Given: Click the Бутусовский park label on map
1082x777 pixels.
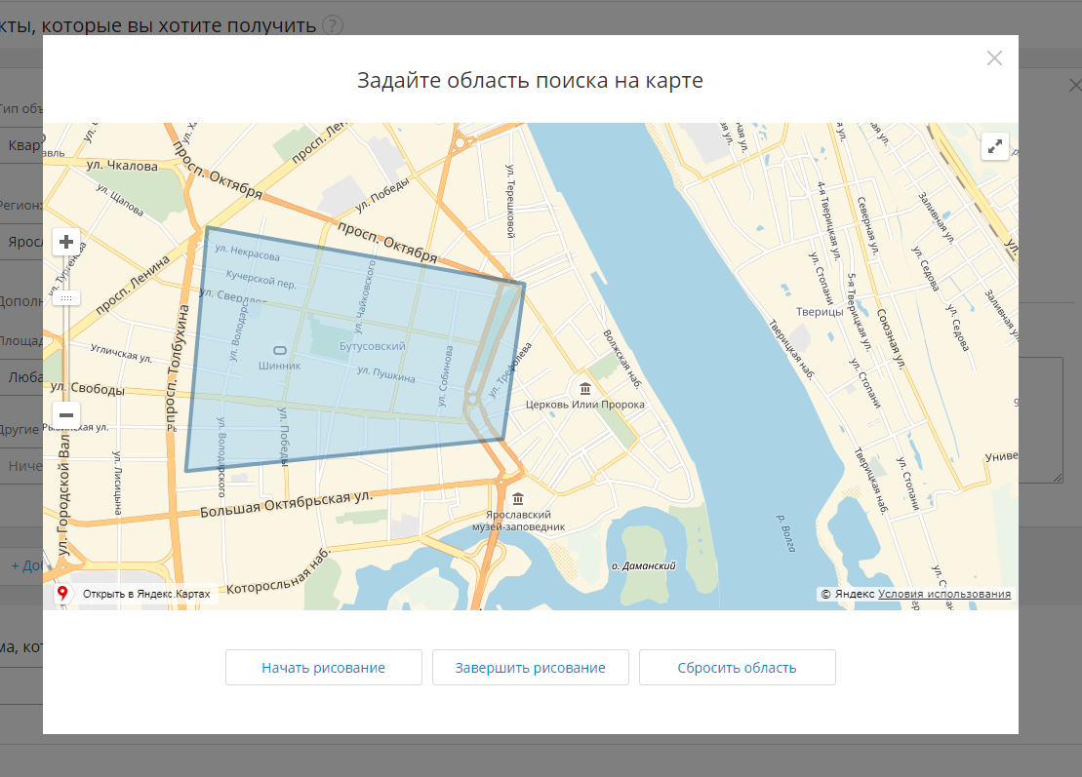Looking at the screenshot, I should point(372,346).
